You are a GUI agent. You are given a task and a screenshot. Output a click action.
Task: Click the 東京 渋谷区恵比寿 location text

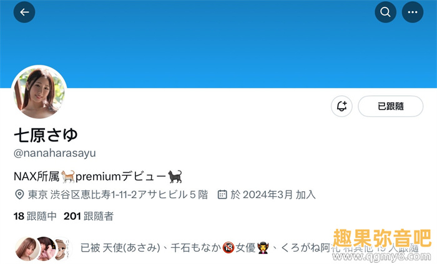pos(118,194)
